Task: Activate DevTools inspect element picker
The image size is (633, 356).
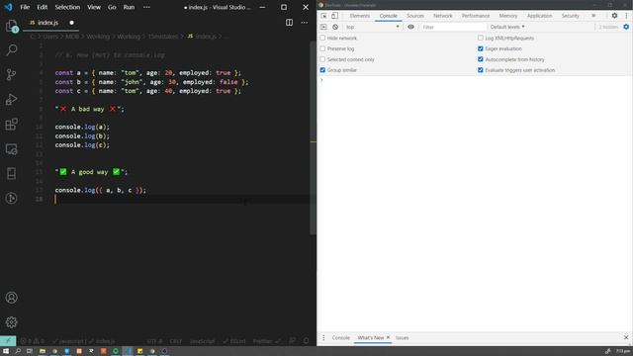Action: [x=323, y=16]
